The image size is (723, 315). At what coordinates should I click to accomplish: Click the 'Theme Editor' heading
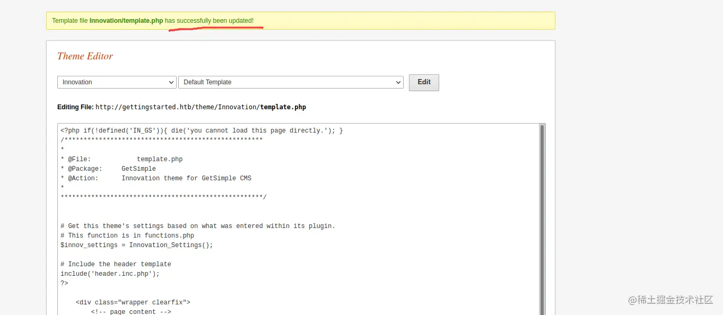[85, 56]
